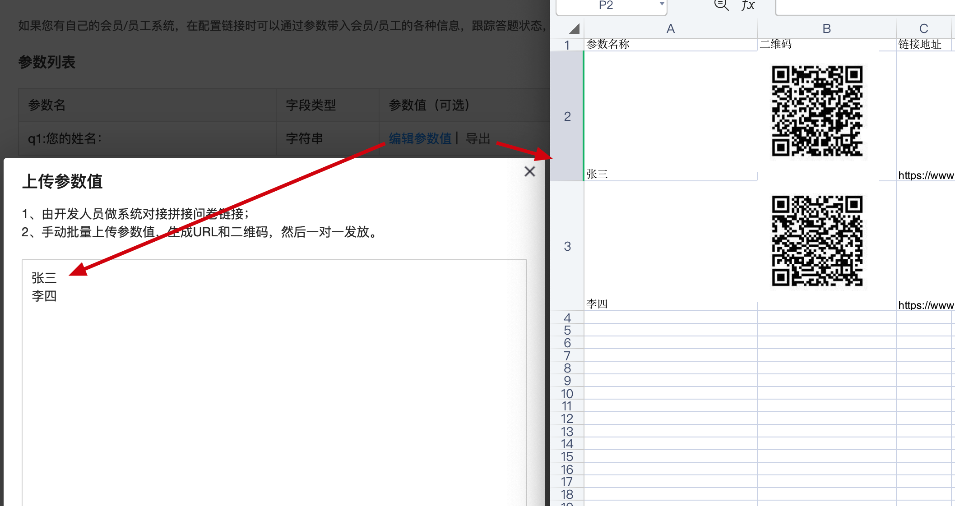Click the QR code image in row 2
This screenshot has width=955, height=506.
point(817,111)
